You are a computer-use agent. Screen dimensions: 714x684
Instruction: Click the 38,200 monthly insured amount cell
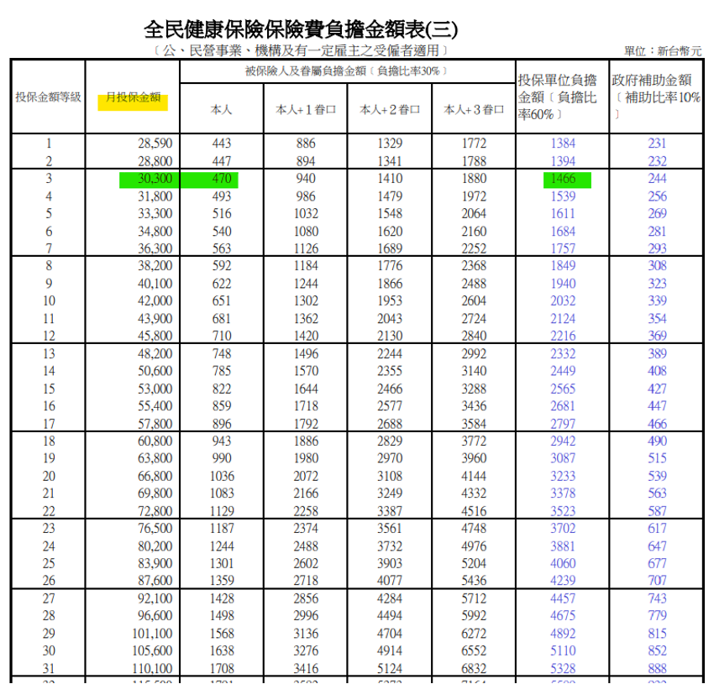point(155,266)
